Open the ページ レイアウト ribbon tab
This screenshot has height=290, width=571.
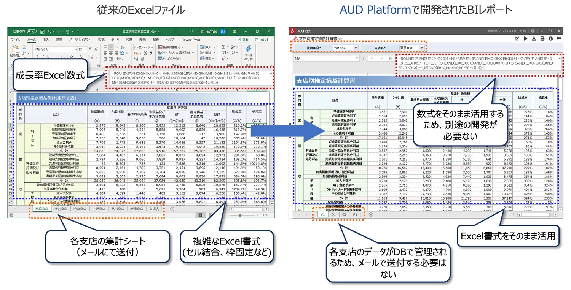pyautogui.click(x=80, y=40)
